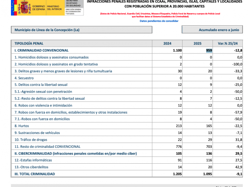Viewport: 248px width, 187px height.
Task: Click '13.-Otros ciberdelitos'
Action: tap(32, 167)
